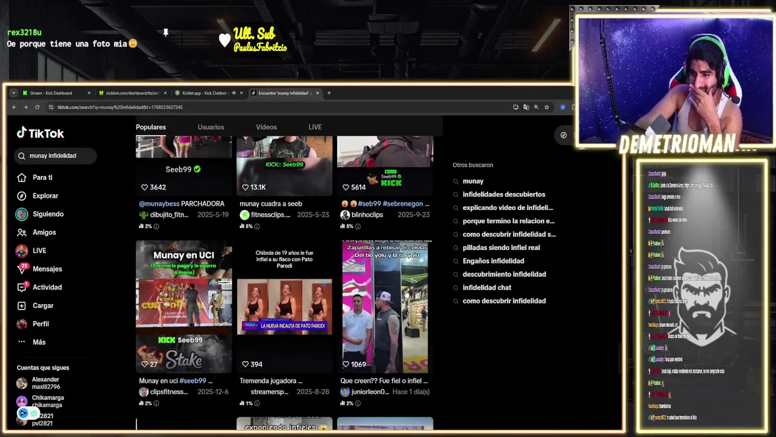
Task: Click the round floating icon at the page's top right
Action: click(563, 135)
